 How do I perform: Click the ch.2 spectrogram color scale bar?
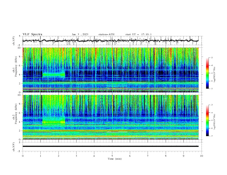click(207, 120)
